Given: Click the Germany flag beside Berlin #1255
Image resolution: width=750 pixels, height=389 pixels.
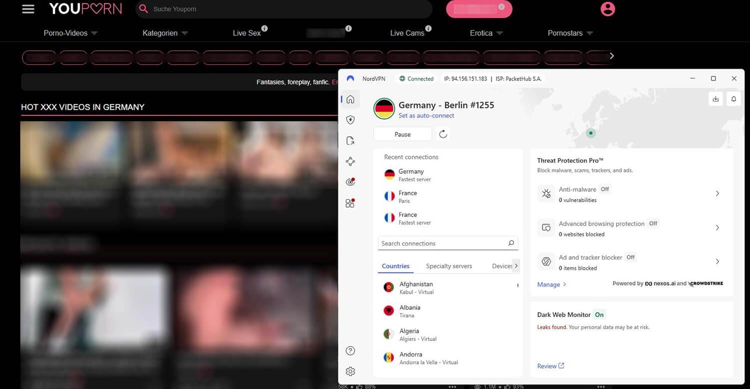Looking at the screenshot, I should 384,109.
